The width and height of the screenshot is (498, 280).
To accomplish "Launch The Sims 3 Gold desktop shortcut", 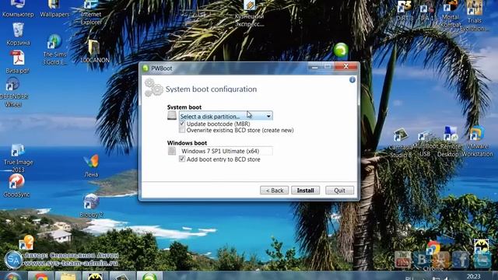I will [54, 50].
